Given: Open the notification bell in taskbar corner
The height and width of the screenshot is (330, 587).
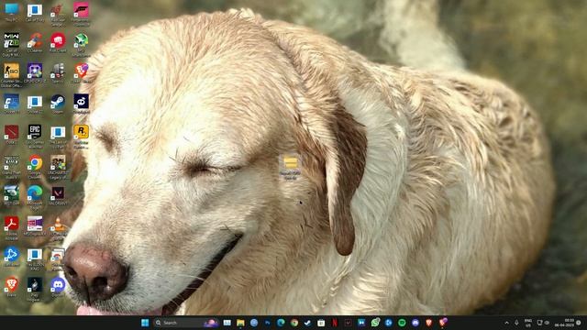Looking at the screenshot, I should point(580,323).
